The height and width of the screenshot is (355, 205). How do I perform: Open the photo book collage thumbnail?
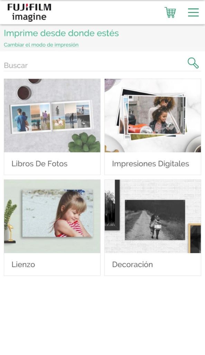pyautogui.click(x=52, y=115)
